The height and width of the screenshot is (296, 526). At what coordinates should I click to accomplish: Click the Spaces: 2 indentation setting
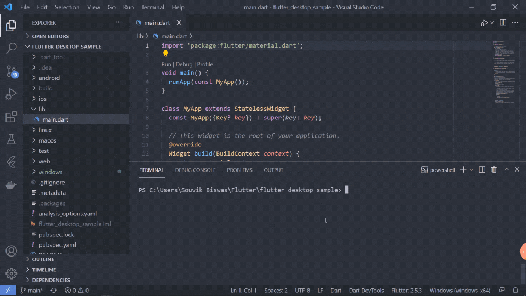(276, 291)
